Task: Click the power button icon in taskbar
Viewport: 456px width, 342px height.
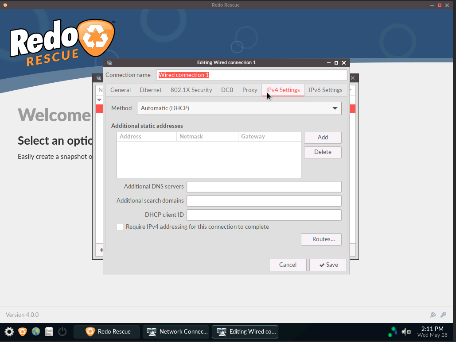Action: pyautogui.click(x=62, y=331)
